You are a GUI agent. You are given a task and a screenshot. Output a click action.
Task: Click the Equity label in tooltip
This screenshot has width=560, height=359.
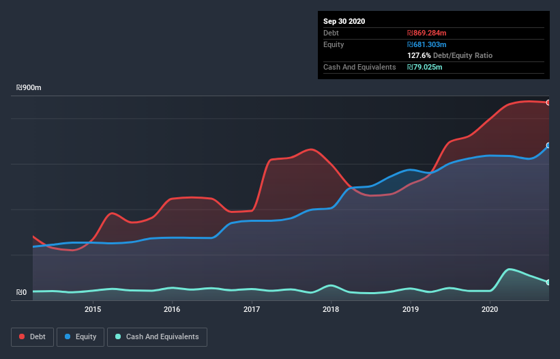(334, 44)
